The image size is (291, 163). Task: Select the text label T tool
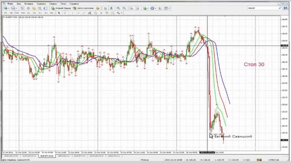[x=107, y=13]
